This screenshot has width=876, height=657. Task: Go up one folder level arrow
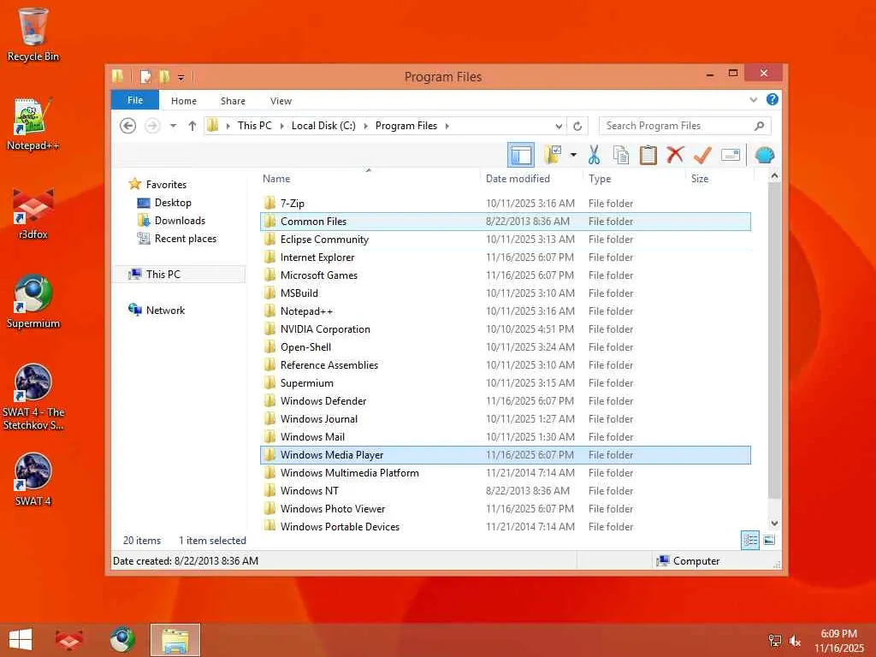pyautogui.click(x=192, y=126)
